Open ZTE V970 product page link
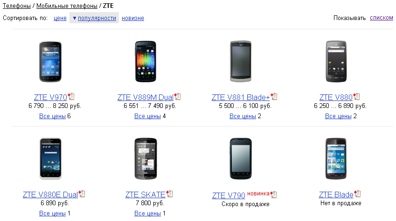 click(x=50, y=97)
